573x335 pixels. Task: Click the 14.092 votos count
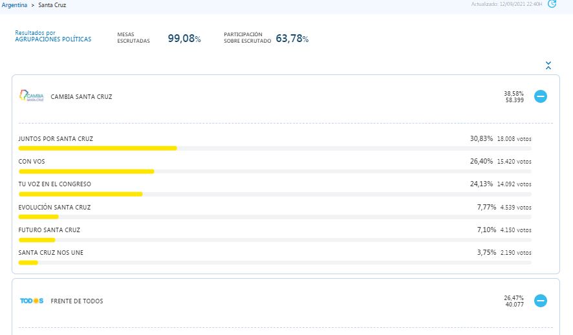pos(514,184)
